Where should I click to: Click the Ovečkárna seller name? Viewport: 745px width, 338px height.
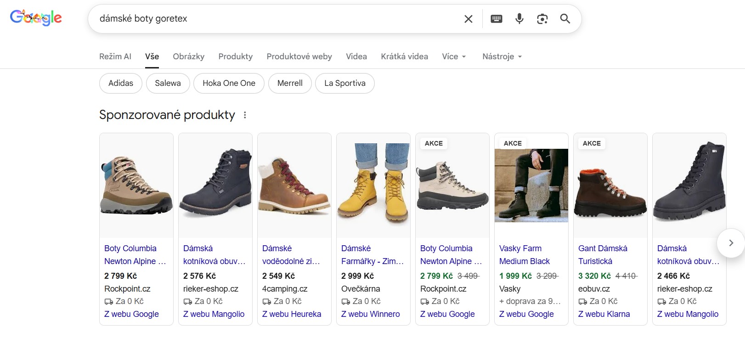point(361,289)
